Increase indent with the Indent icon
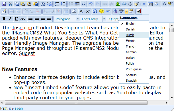This screenshot has width=174, height=111. [77, 4]
